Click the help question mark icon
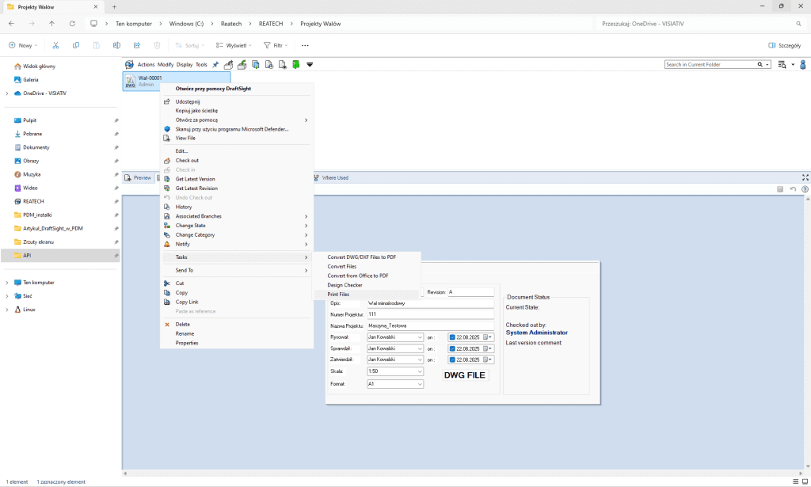811x487 pixels. tap(805, 189)
